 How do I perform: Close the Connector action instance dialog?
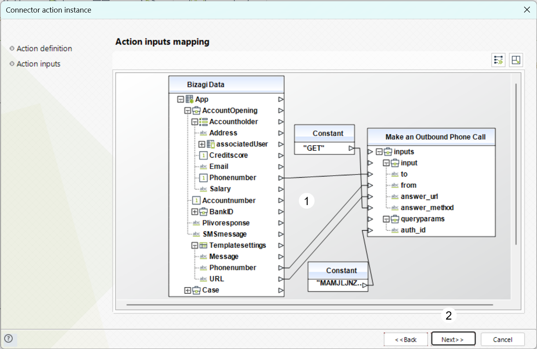click(527, 10)
